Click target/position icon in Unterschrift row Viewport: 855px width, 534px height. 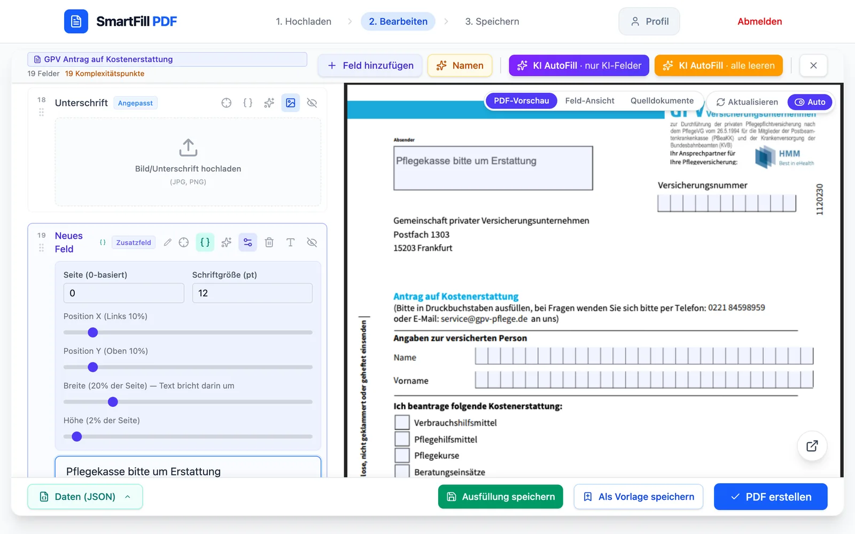[227, 103]
